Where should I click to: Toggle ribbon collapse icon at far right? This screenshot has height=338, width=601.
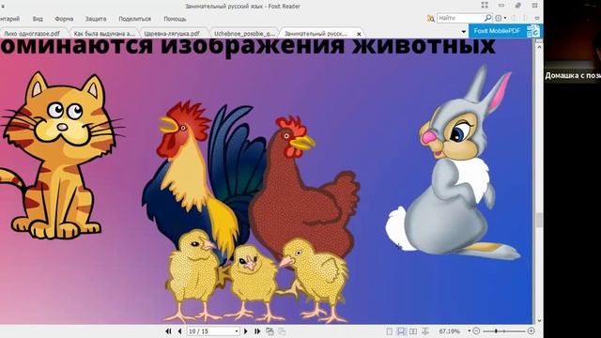[537, 18]
